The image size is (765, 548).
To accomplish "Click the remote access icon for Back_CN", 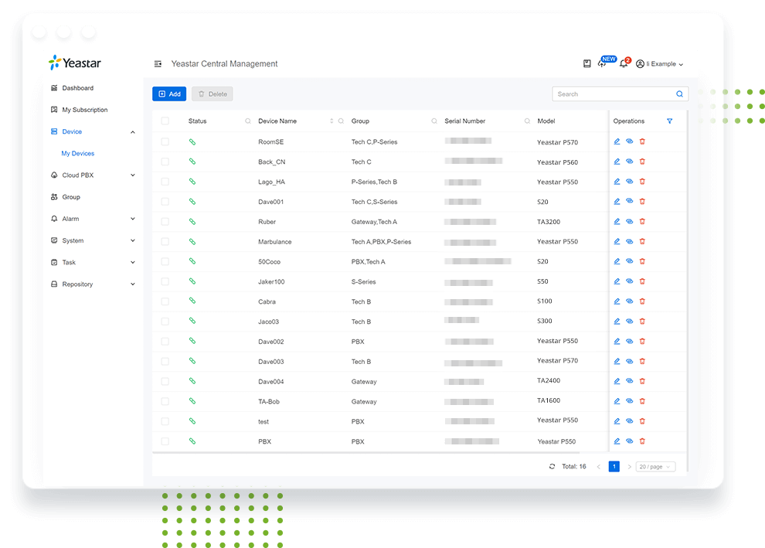I will [x=629, y=162].
